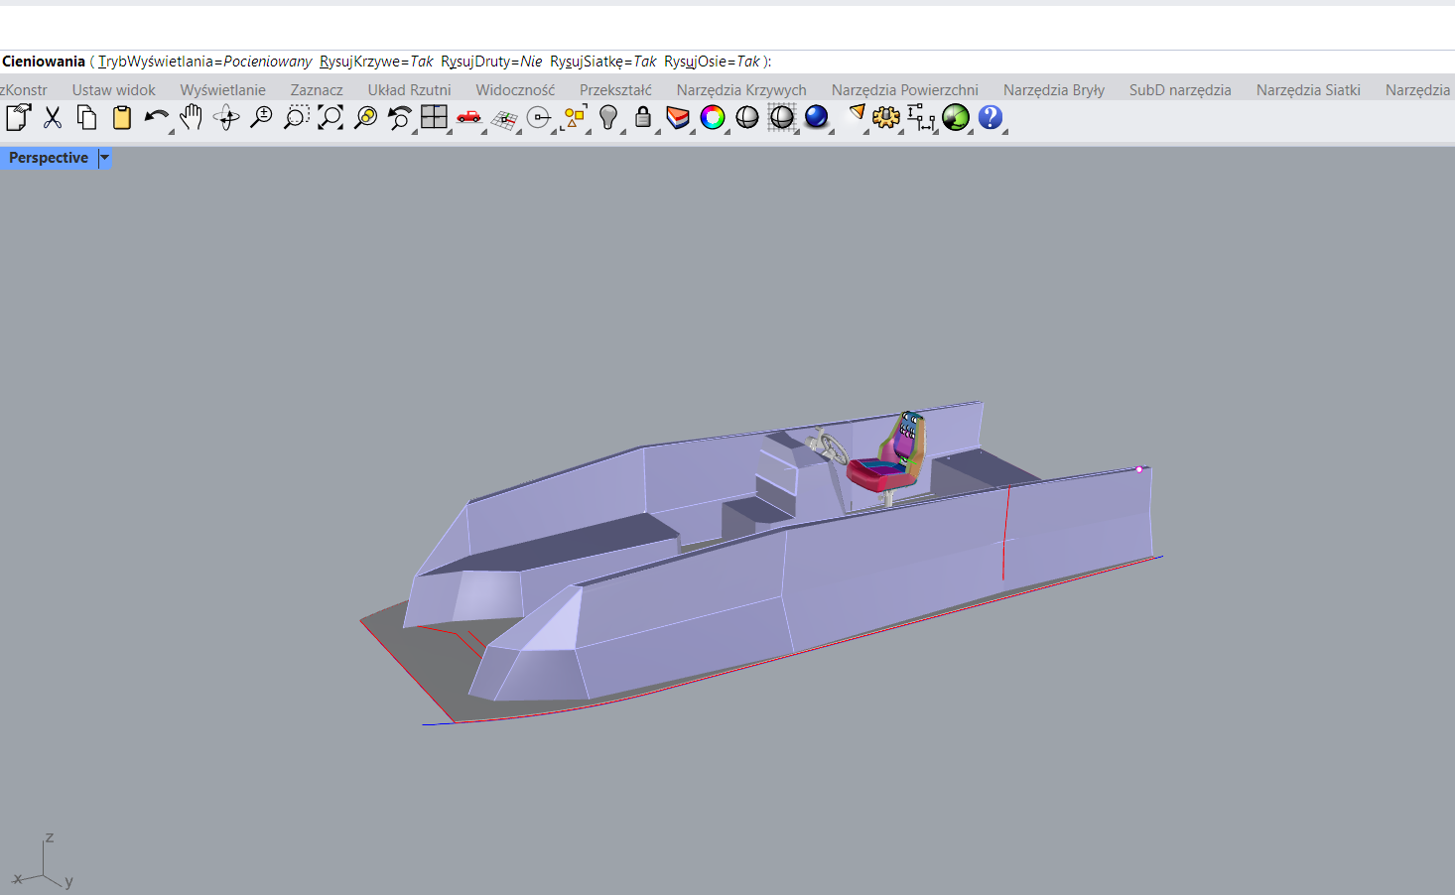This screenshot has height=895, width=1455.
Task: Select the Pan hand tool
Action: click(x=191, y=118)
